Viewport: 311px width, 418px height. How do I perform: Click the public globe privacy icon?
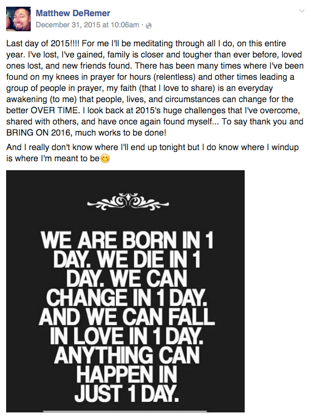149,26
